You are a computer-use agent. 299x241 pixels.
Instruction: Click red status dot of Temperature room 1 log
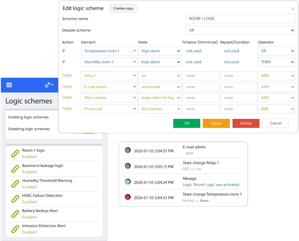pyautogui.click(x=128, y=197)
